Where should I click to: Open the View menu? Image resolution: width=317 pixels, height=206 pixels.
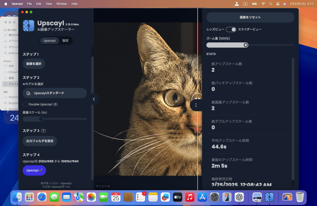[x=49, y=4]
